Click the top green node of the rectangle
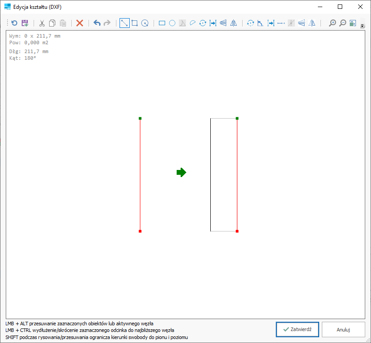 click(x=237, y=118)
